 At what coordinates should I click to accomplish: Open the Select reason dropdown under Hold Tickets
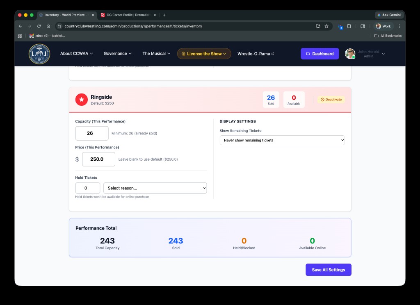[155, 188]
